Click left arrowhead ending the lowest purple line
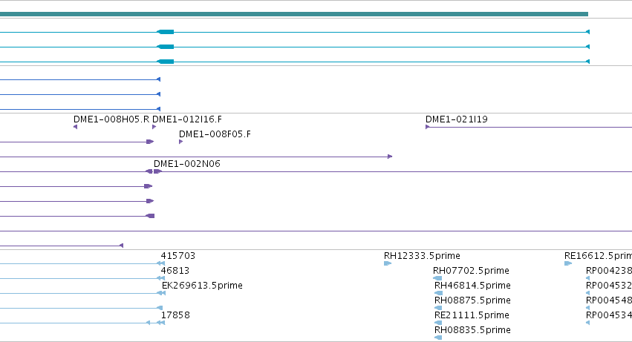The height and width of the screenshot is (342, 632). click(x=121, y=246)
